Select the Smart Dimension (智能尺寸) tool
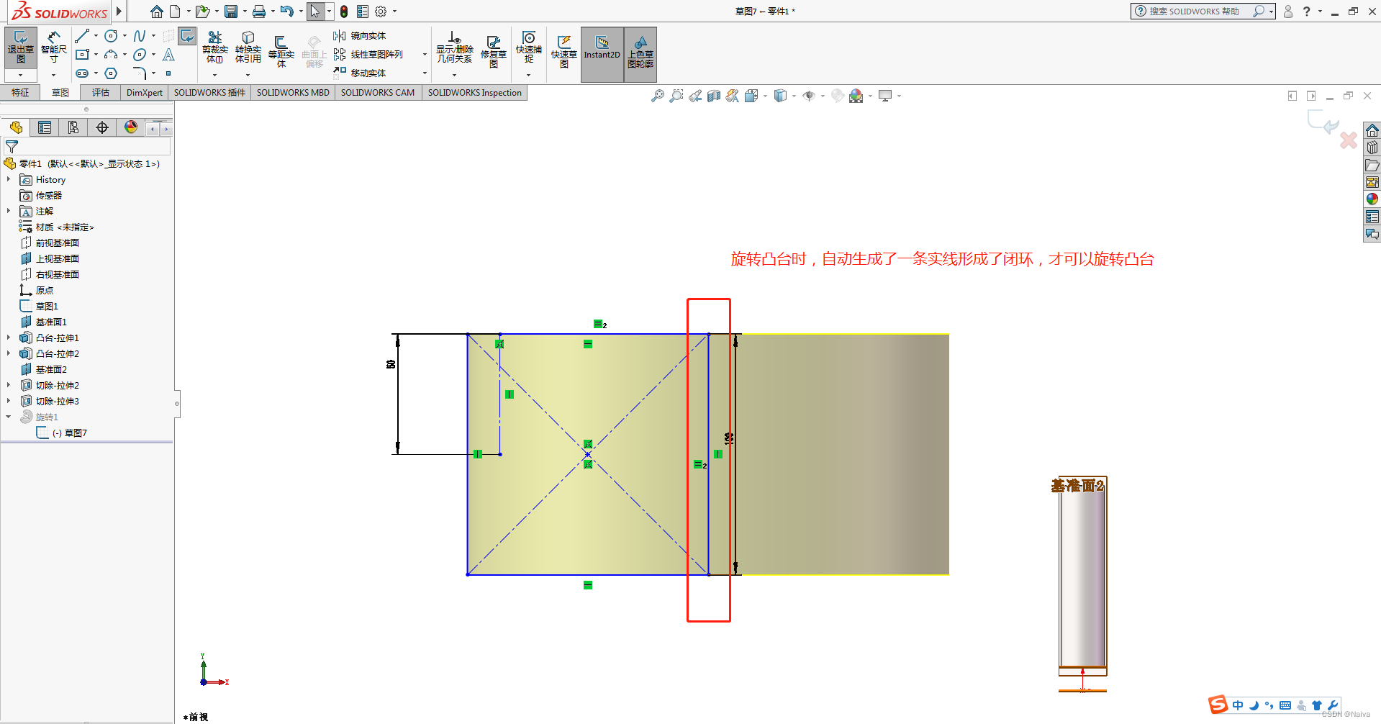 53,47
